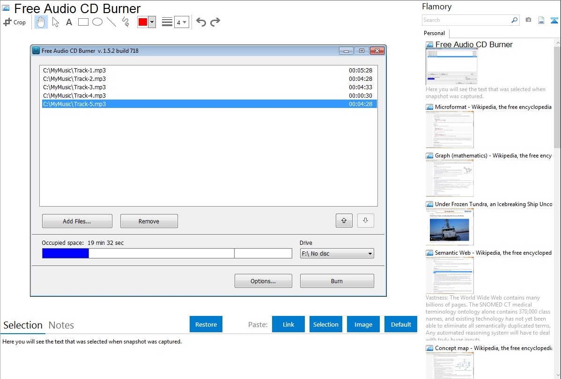The width and height of the screenshot is (561, 379).
Task: Click Free Audio CD Burner sidebar title
Action: pyautogui.click(x=474, y=45)
